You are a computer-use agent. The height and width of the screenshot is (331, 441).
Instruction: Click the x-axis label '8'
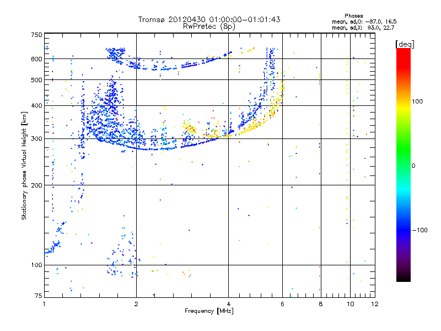[x=321, y=304]
